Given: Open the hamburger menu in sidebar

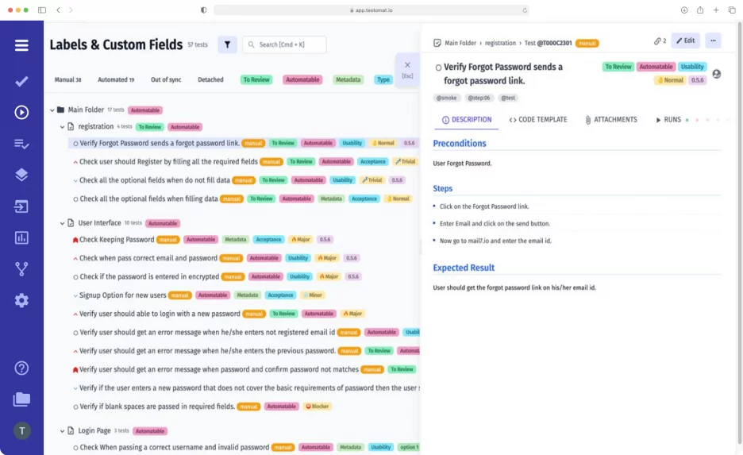Looking at the screenshot, I should [21, 45].
